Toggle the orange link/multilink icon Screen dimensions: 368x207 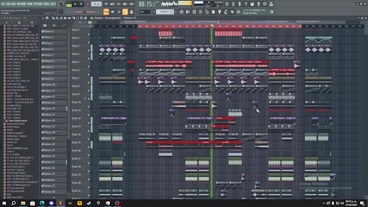[x=125, y=12]
